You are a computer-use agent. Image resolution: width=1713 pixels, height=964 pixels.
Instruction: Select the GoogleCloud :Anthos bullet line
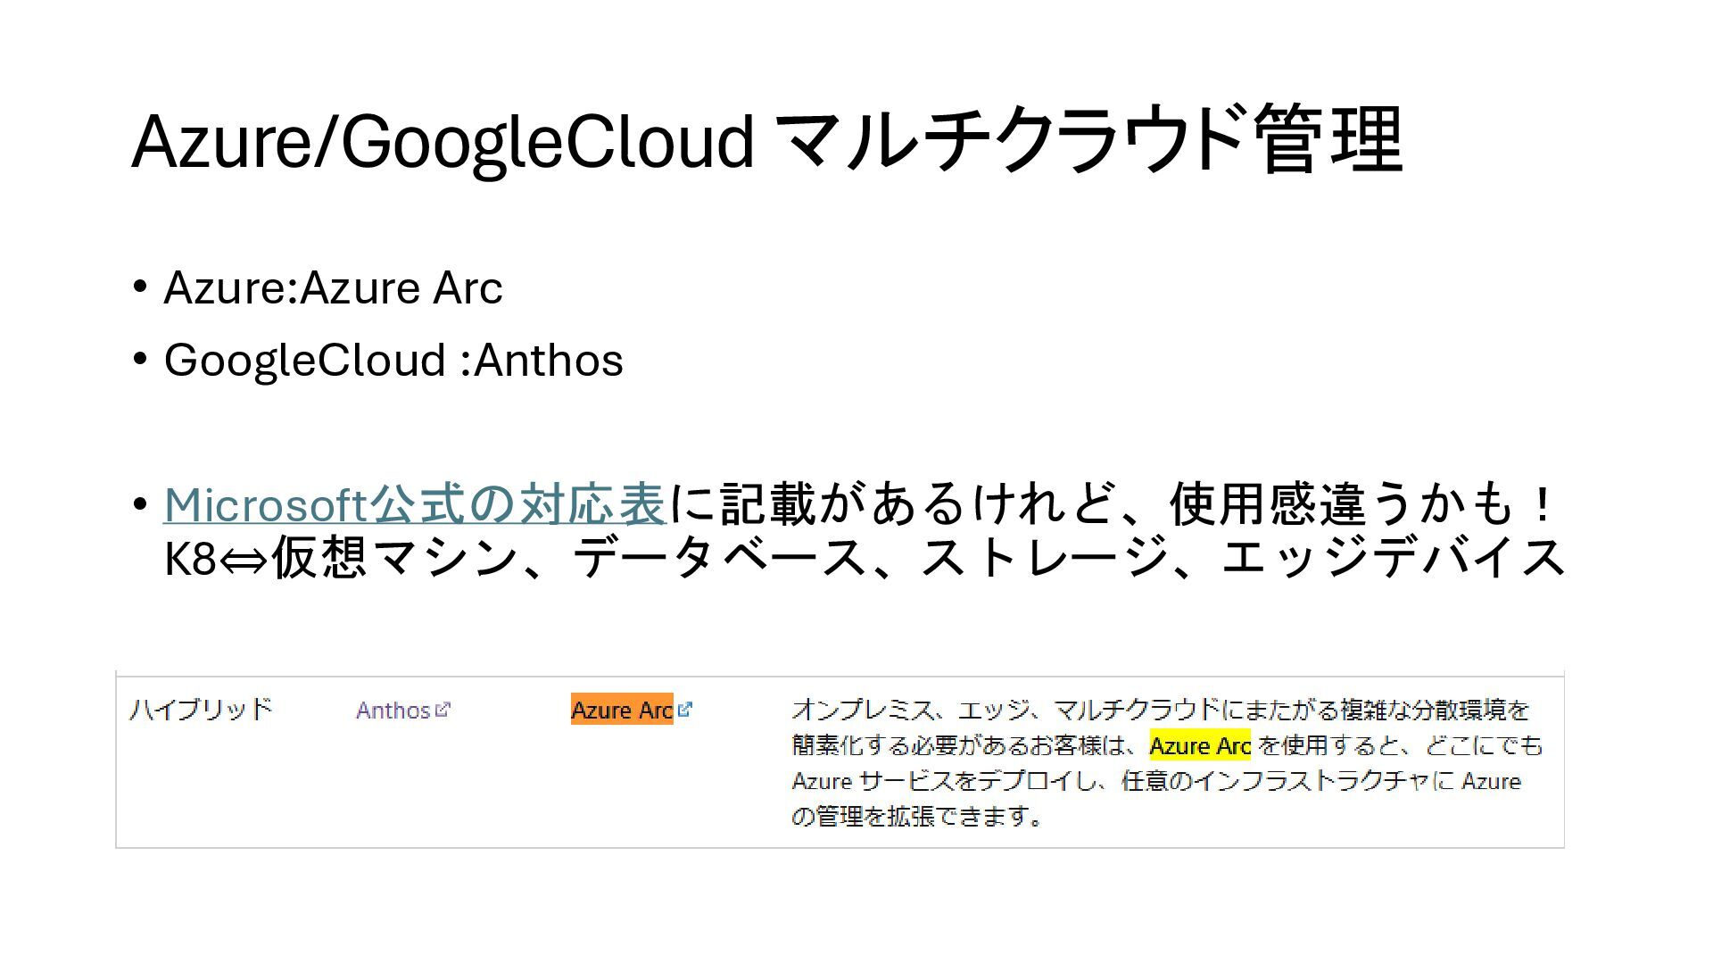tap(393, 360)
